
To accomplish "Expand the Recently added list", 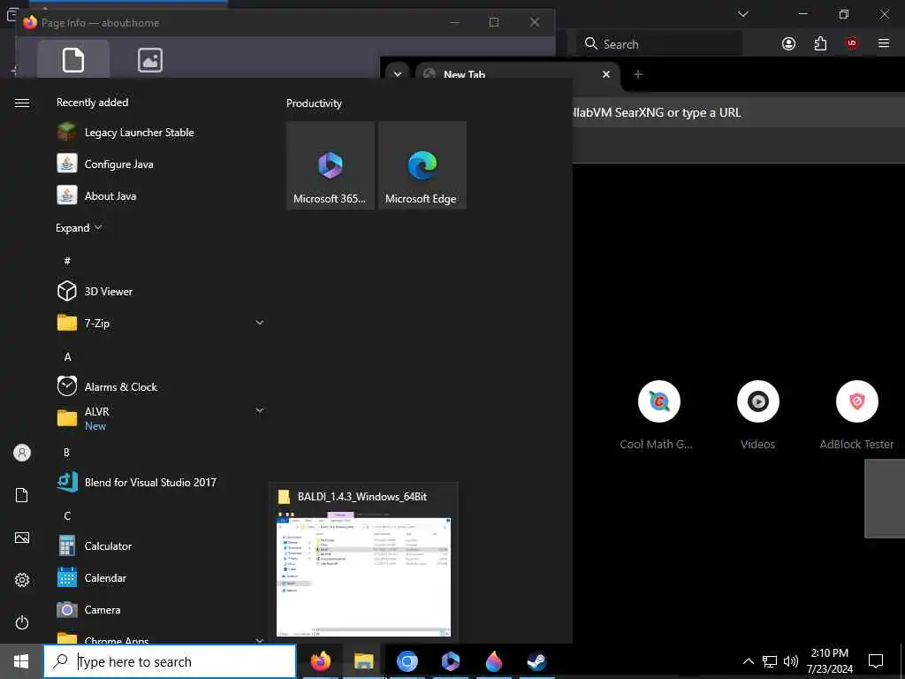I will tap(79, 227).
